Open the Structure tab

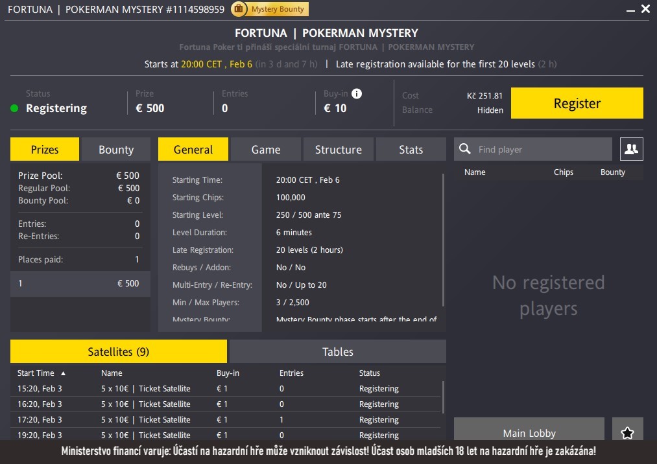click(338, 149)
